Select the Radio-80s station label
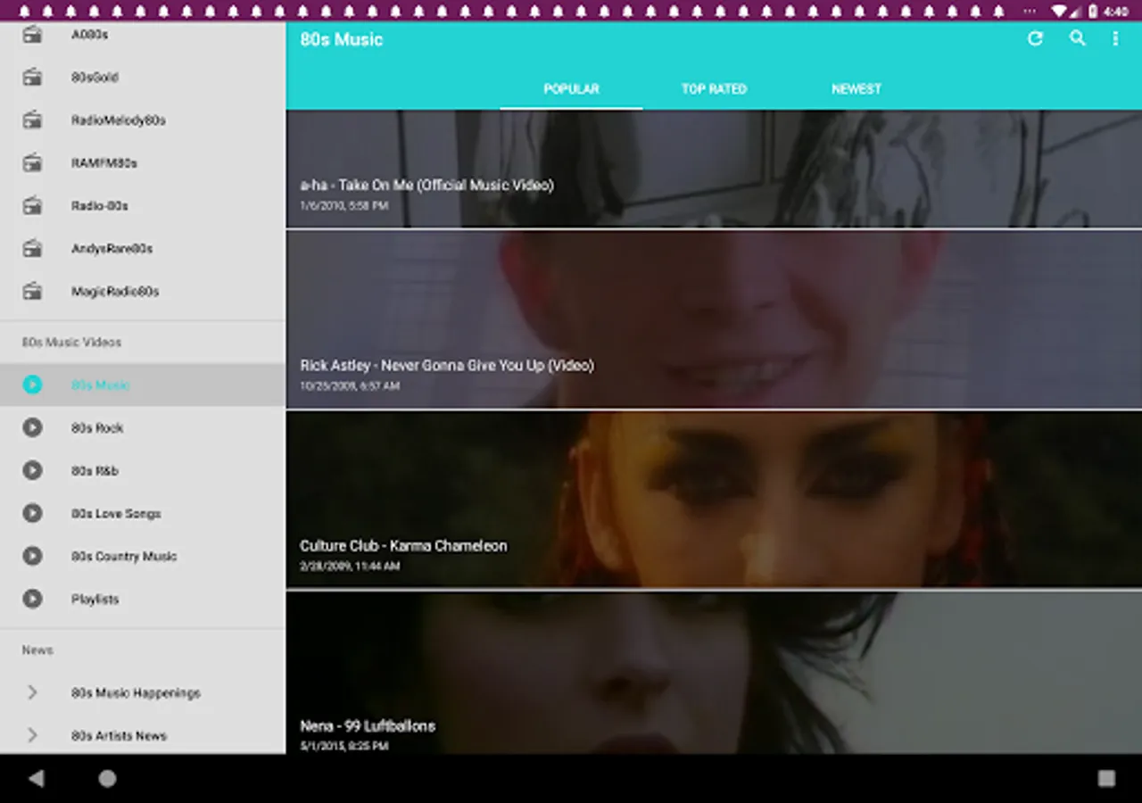 100,206
